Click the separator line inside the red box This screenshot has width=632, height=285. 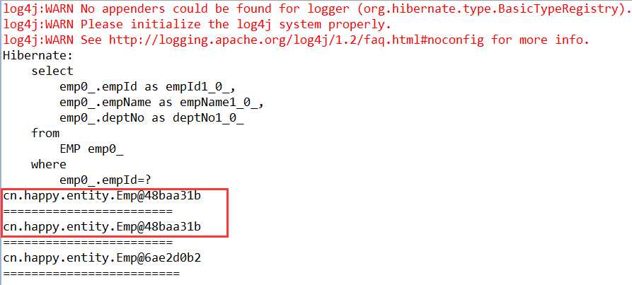click(x=88, y=211)
